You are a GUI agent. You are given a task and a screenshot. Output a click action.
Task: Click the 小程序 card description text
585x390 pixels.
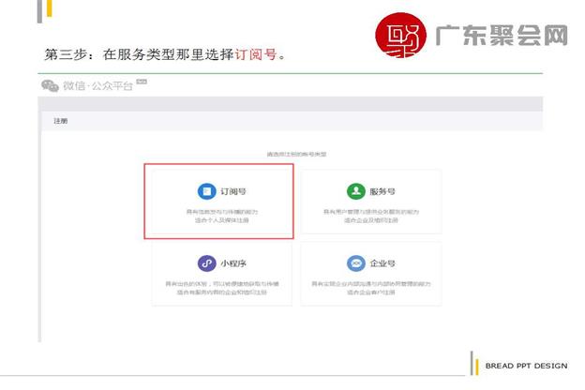[x=221, y=286]
